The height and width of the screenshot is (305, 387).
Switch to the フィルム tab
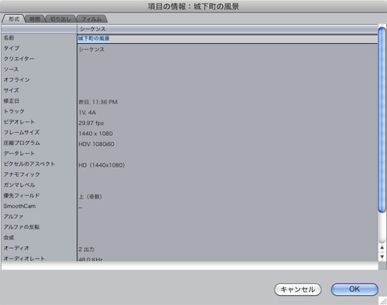pos(91,19)
